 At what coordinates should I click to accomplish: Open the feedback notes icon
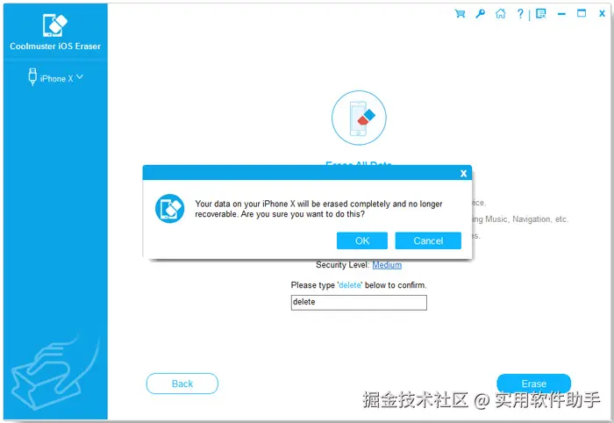pyautogui.click(x=541, y=14)
